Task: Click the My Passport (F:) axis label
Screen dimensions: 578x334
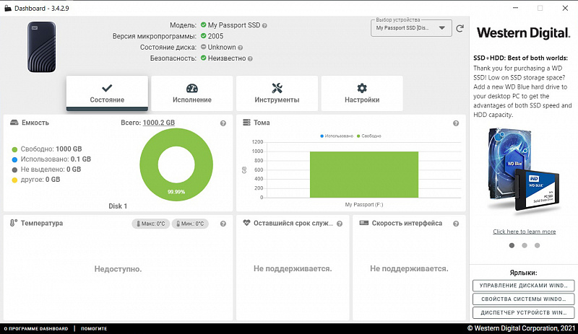Action: [364, 205]
